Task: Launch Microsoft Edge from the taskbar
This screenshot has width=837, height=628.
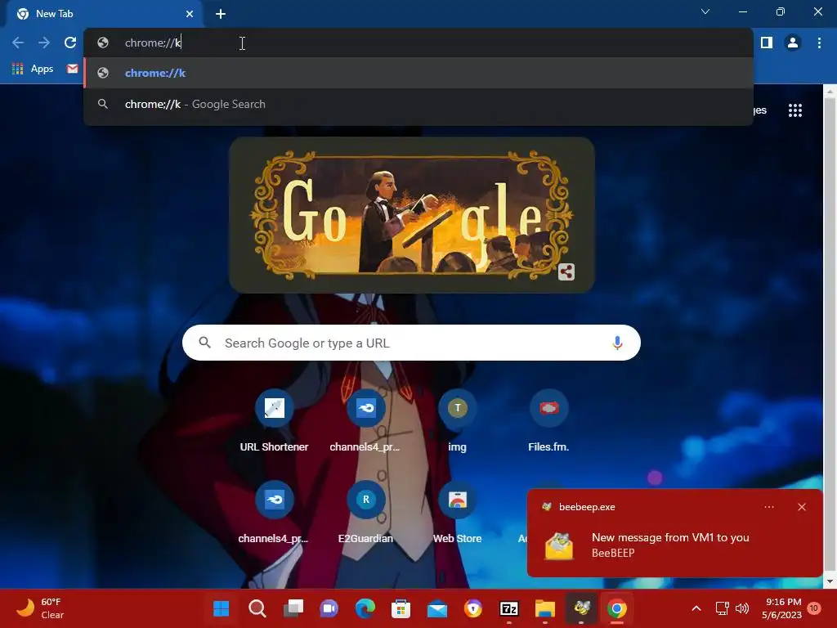Action: (365, 608)
